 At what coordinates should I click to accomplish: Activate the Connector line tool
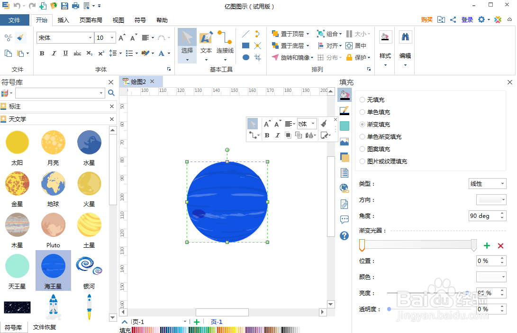click(x=225, y=45)
